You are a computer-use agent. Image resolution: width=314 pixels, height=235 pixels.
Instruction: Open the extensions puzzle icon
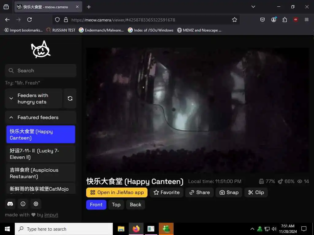tap(285, 20)
